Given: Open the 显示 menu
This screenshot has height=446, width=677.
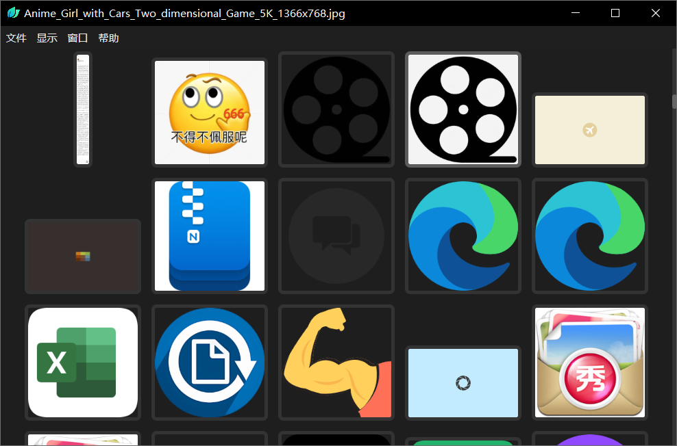Looking at the screenshot, I should coord(47,38).
